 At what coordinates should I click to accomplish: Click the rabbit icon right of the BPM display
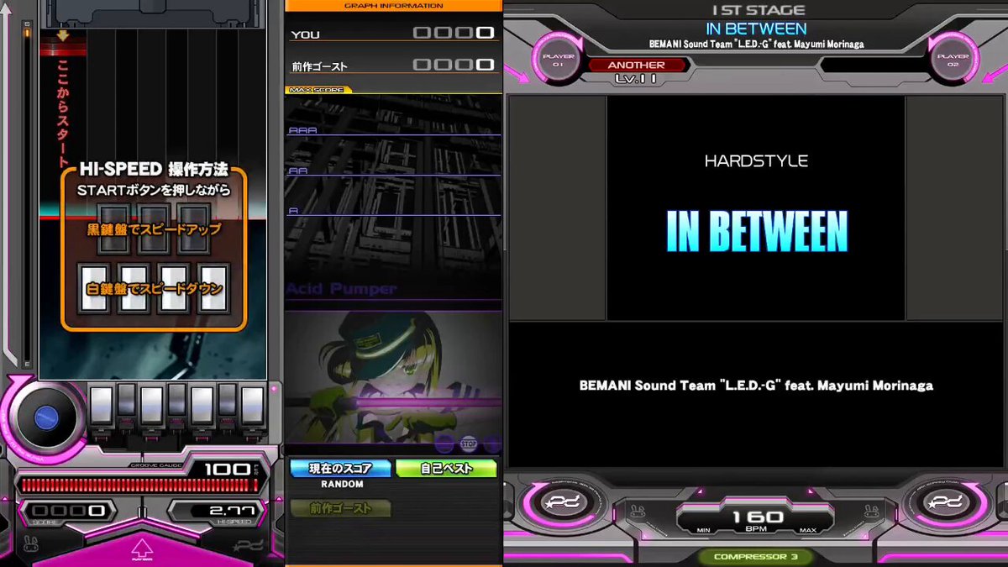871,510
